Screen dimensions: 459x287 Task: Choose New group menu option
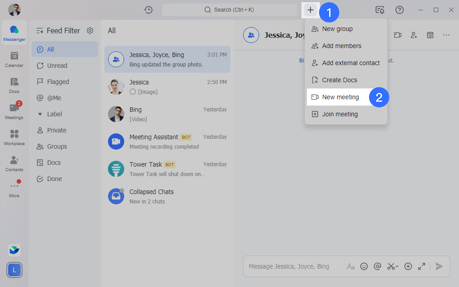(337, 29)
